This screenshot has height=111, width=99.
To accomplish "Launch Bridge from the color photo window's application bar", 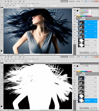I will pos(5,1).
